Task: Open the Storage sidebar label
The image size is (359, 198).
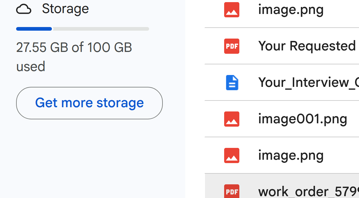Action: tap(65, 9)
